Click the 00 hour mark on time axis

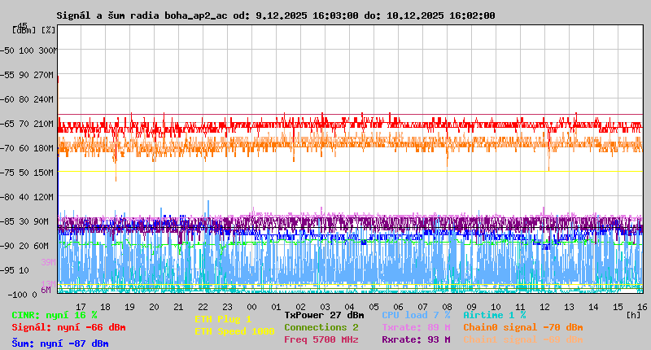252,307
